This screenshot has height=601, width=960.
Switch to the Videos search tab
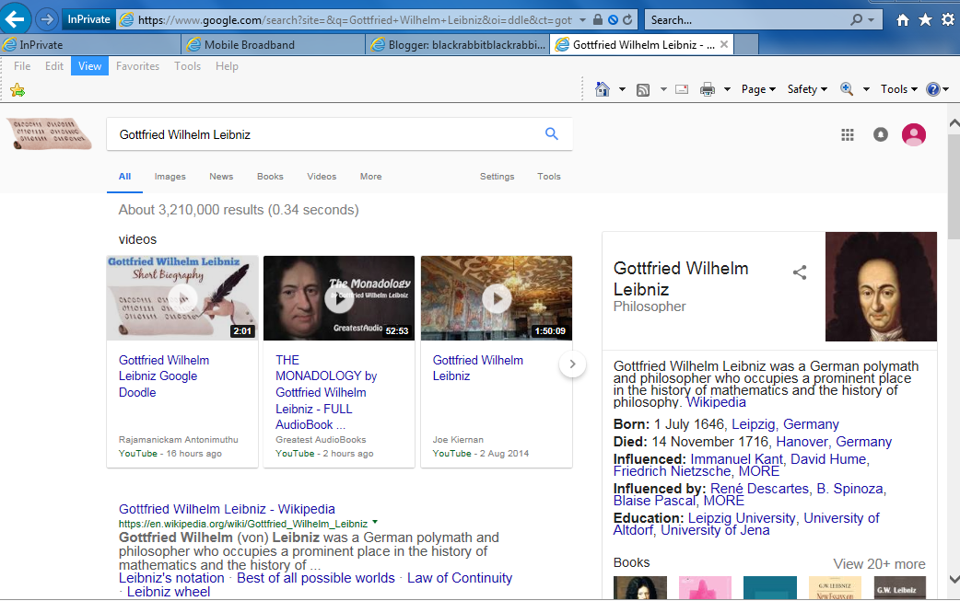(322, 176)
